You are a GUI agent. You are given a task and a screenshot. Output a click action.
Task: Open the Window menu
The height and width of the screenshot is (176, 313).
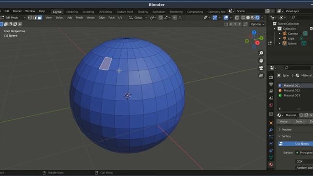30,11
